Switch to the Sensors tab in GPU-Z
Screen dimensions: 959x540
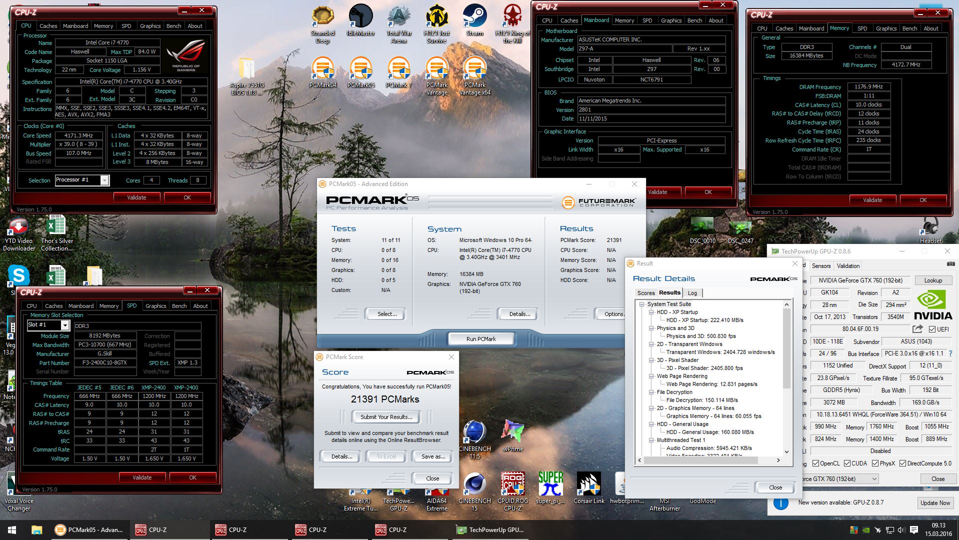click(x=821, y=266)
